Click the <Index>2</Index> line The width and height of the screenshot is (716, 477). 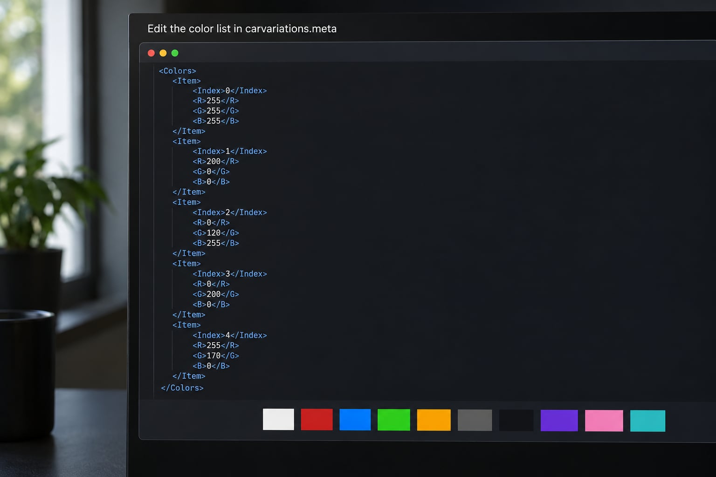tap(230, 212)
